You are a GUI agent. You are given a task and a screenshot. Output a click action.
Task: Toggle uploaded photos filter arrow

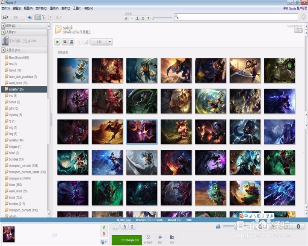[x=132, y=18]
